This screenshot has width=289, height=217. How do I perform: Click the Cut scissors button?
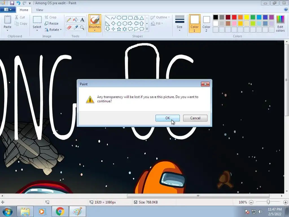tap(20, 17)
